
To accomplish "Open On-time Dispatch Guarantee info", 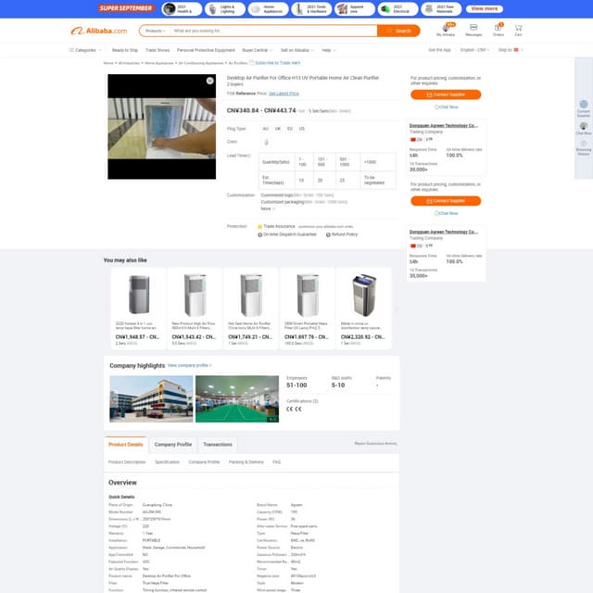I will (287, 234).
